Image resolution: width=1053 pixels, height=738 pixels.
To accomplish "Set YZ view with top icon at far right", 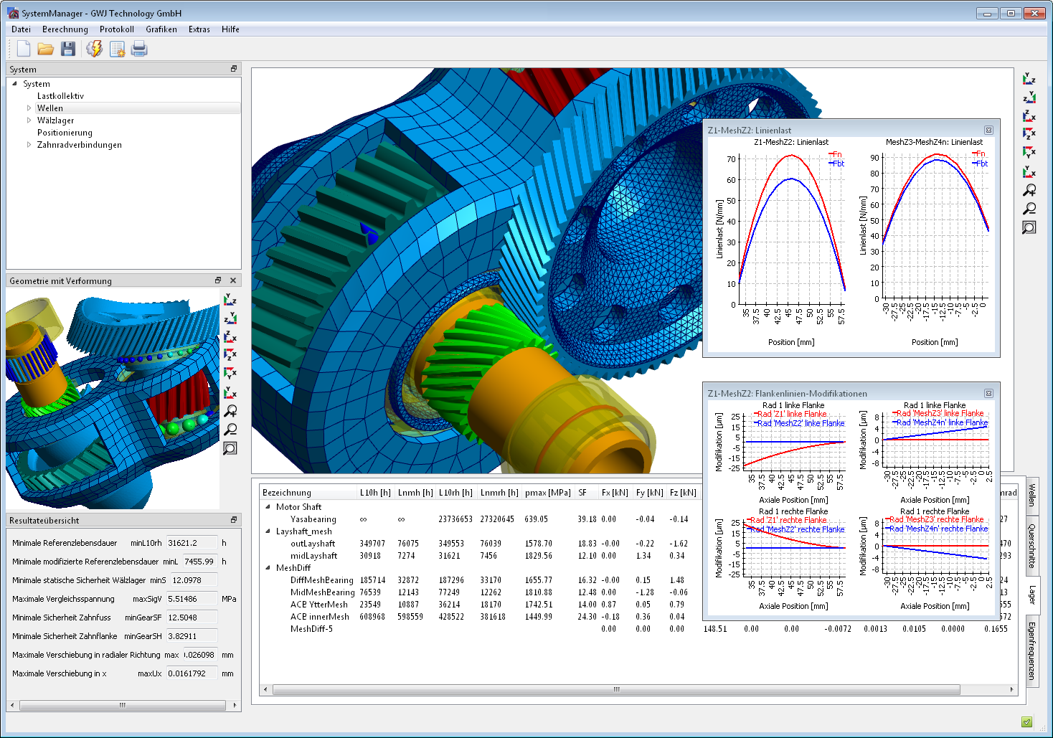I will pos(1029,79).
